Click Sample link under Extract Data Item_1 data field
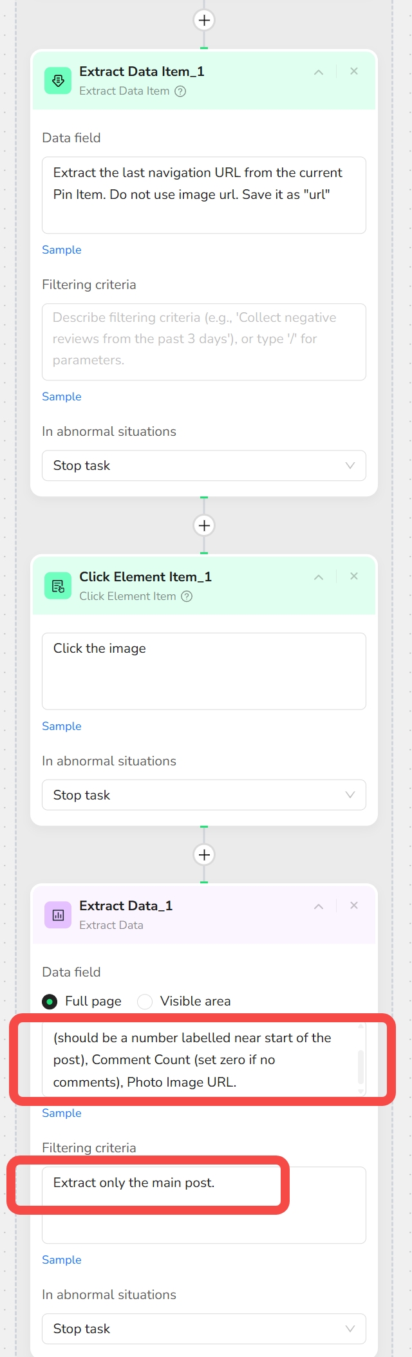The width and height of the screenshot is (412, 1357). point(61,250)
